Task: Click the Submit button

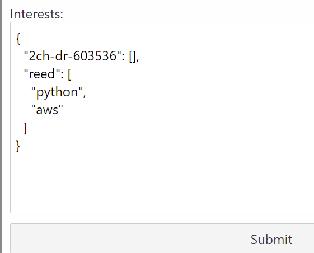Action: (162, 238)
